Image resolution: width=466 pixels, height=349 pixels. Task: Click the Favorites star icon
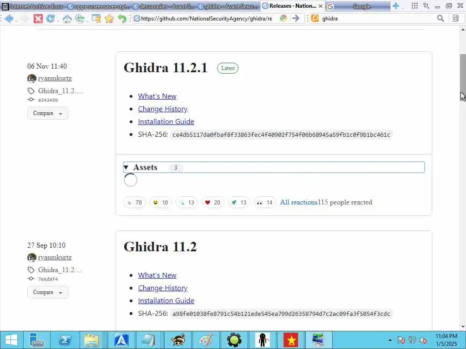coord(109,18)
